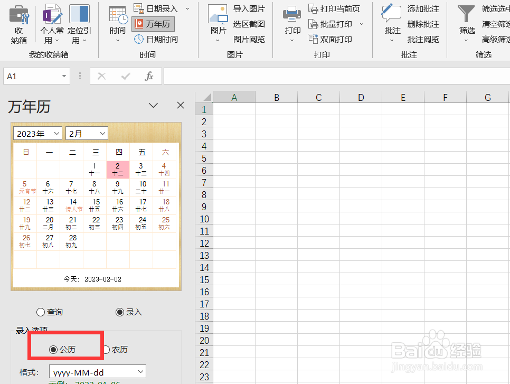Select highlighted day 2 in the calendar
This screenshot has height=384, width=510.
coord(118,170)
